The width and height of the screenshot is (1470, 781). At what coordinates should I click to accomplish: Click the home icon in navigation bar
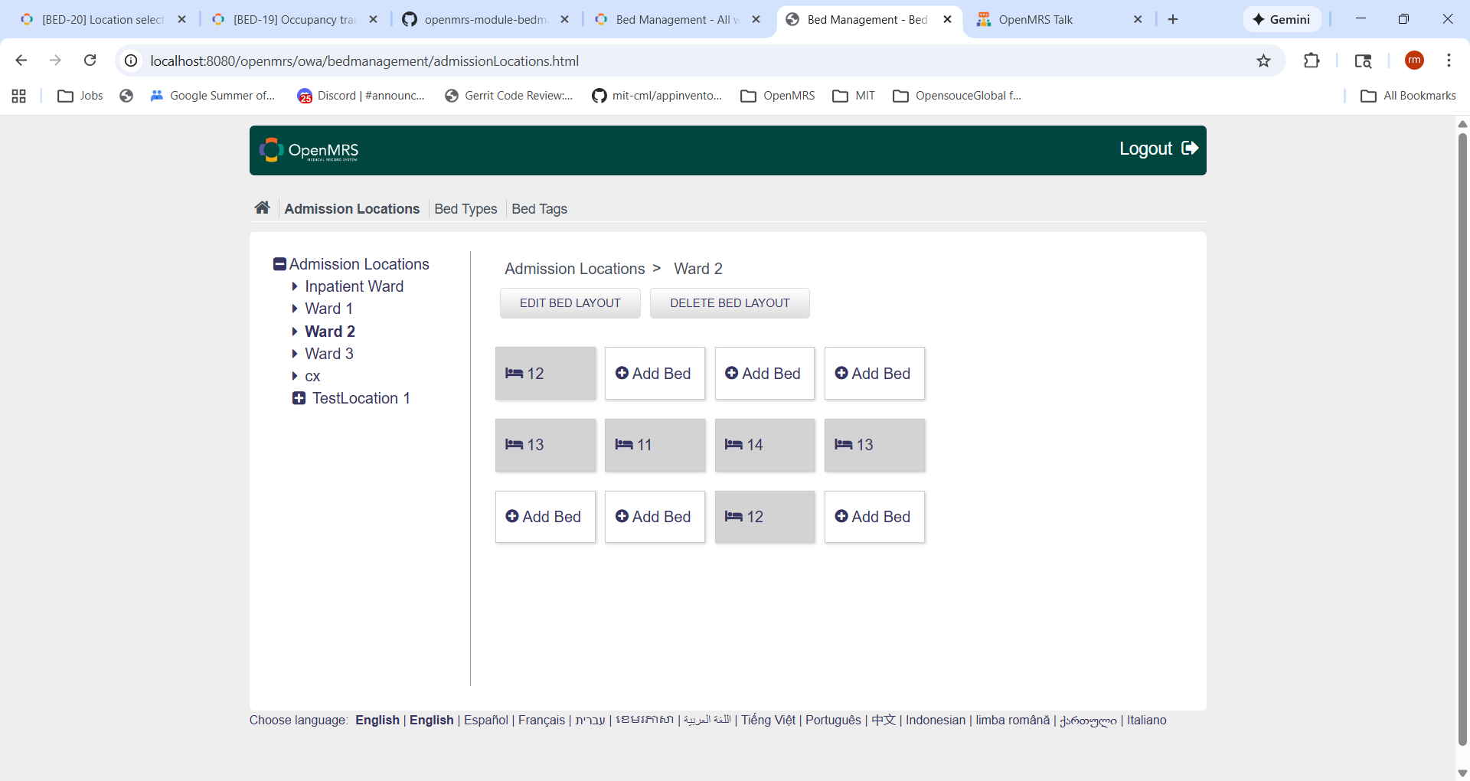coord(262,208)
